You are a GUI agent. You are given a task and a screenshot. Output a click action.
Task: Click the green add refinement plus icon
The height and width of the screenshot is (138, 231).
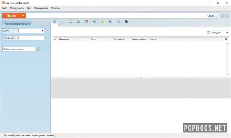pyautogui.click(x=39, y=49)
